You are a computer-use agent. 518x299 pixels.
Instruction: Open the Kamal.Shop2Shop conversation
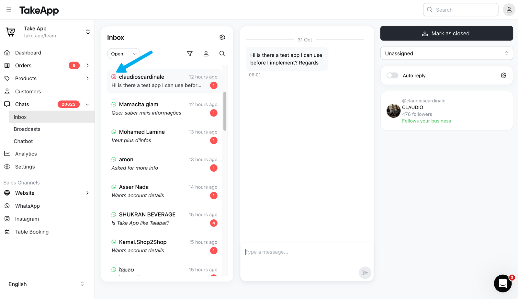click(x=164, y=246)
